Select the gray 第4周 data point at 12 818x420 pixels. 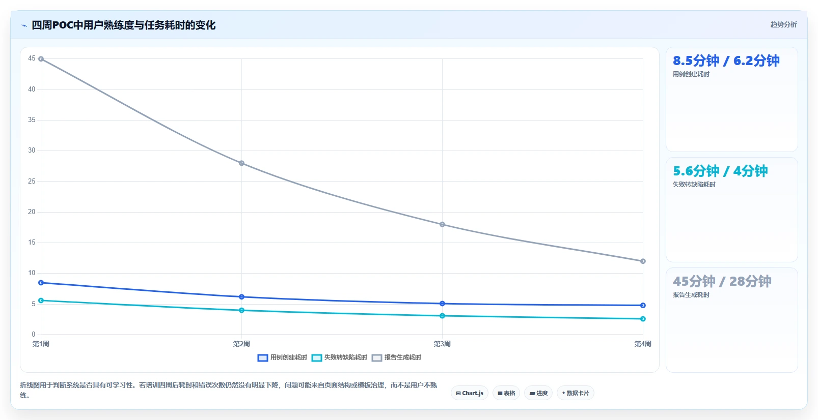(643, 261)
